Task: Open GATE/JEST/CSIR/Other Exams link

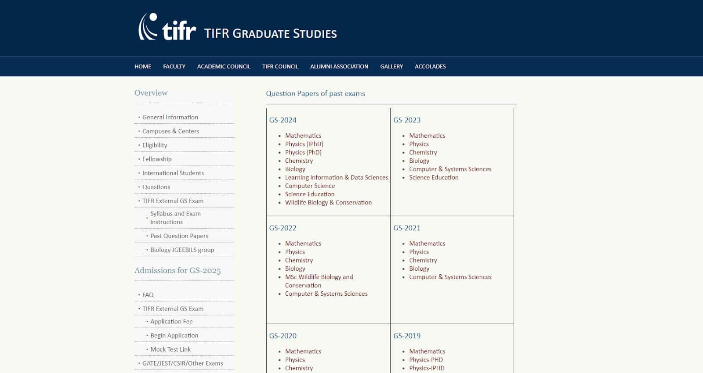Action: (x=182, y=363)
